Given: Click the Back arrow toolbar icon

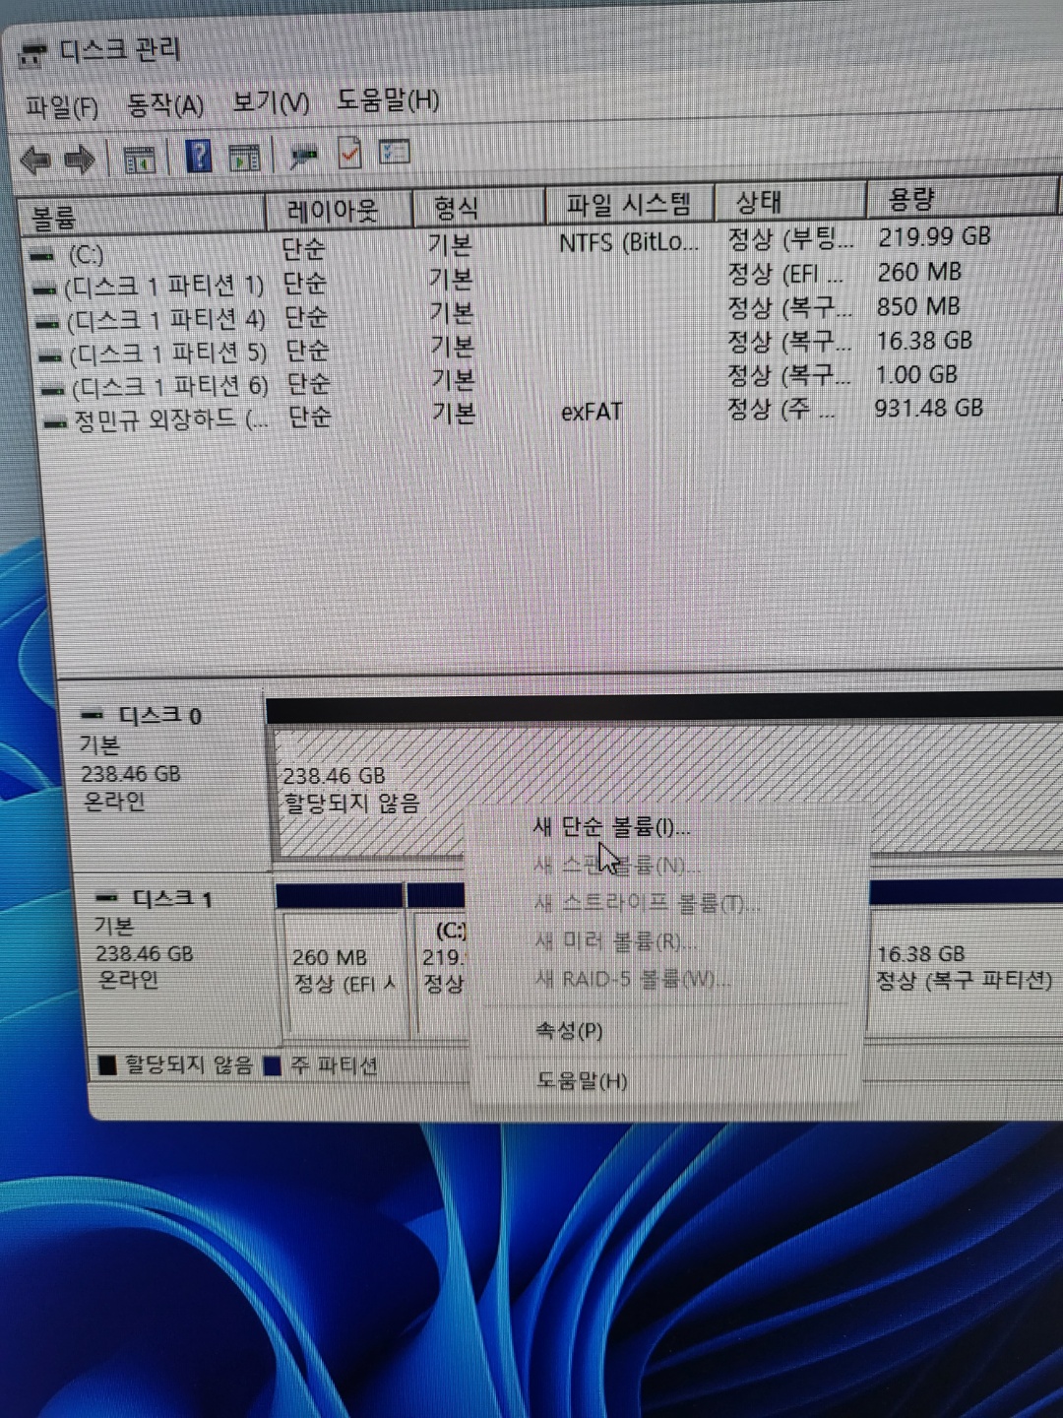Looking at the screenshot, I should click(x=35, y=160).
